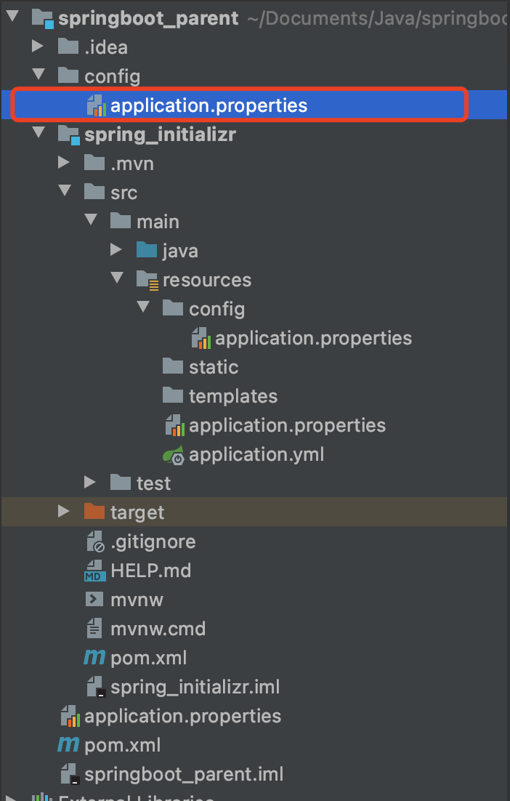Click the .gitignore file icon
This screenshot has height=801, width=510.
[x=95, y=541]
